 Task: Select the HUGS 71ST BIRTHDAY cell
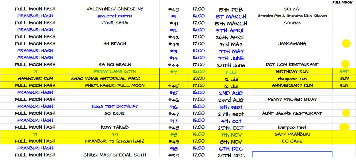115,106
